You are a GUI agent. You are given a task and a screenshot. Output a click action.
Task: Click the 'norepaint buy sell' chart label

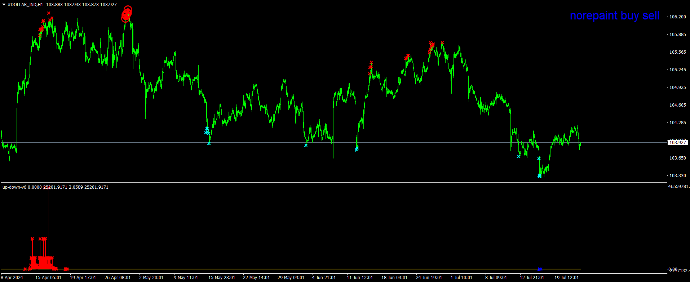(x=614, y=15)
